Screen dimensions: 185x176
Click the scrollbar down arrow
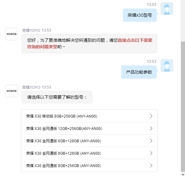point(183,174)
